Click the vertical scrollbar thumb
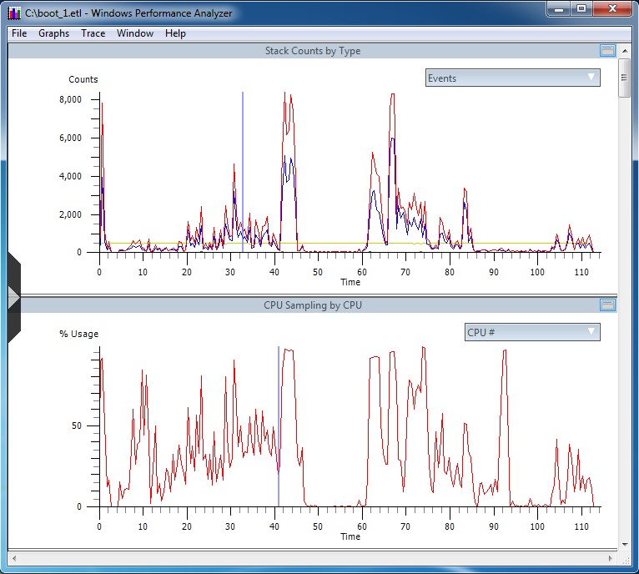 [624, 78]
